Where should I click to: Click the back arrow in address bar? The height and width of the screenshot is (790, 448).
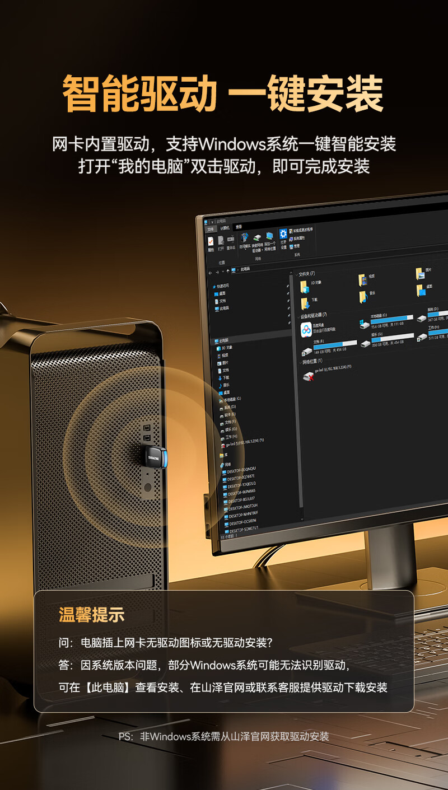tap(210, 272)
